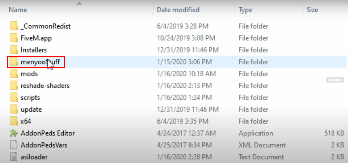Select the AddonPedsVars XML file icon

[14, 145]
